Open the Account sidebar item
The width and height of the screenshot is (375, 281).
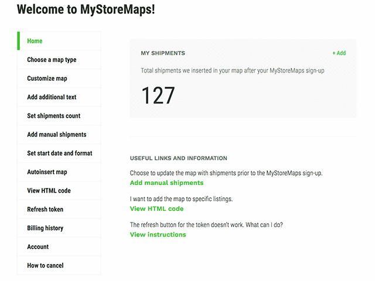coord(38,247)
